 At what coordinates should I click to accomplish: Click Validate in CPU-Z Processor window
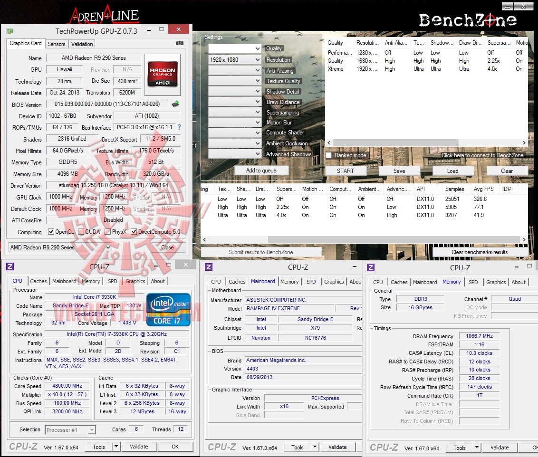tap(139, 447)
